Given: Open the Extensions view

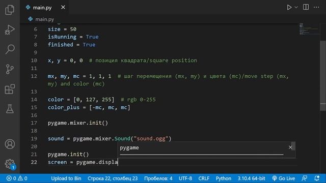Looking at the screenshot, I should (10, 89).
